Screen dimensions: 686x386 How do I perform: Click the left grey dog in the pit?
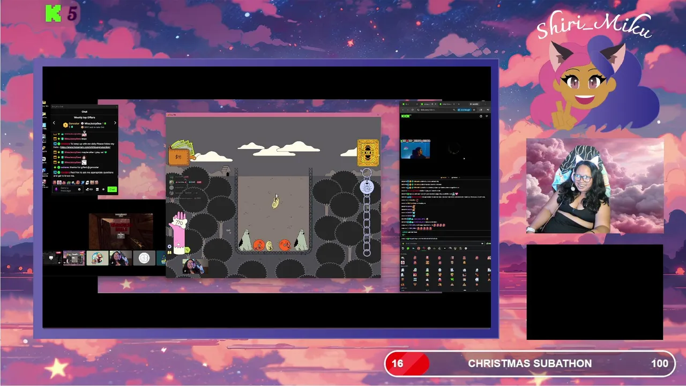coord(245,240)
